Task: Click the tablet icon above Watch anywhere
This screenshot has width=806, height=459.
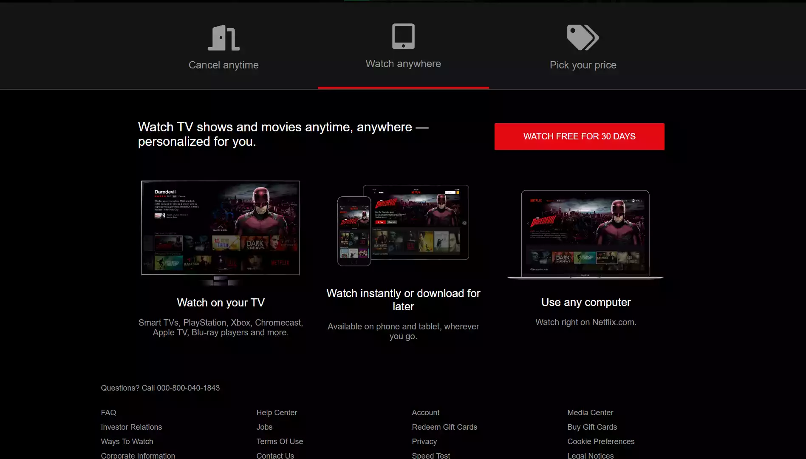Action: [x=403, y=36]
